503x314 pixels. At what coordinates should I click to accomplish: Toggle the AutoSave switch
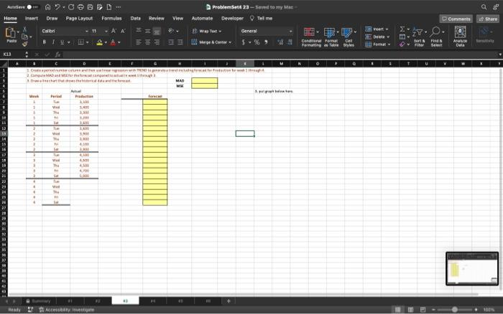[x=32, y=7]
